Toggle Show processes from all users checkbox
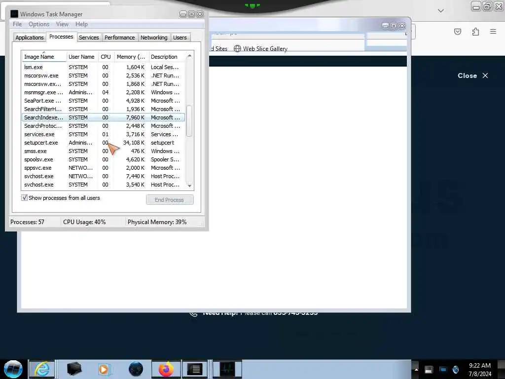Viewport: 505px width, 379px height. click(x=25, y=197)
